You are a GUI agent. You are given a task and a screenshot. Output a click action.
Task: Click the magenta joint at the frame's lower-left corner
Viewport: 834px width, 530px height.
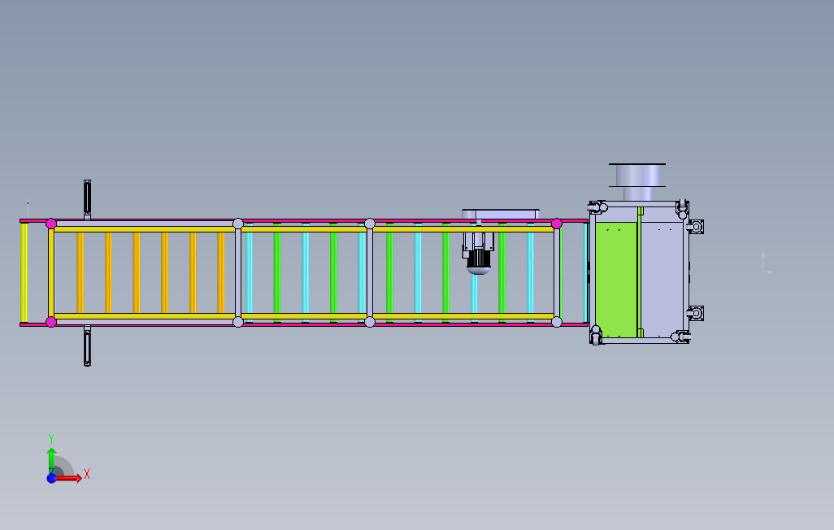pos(51,322)
